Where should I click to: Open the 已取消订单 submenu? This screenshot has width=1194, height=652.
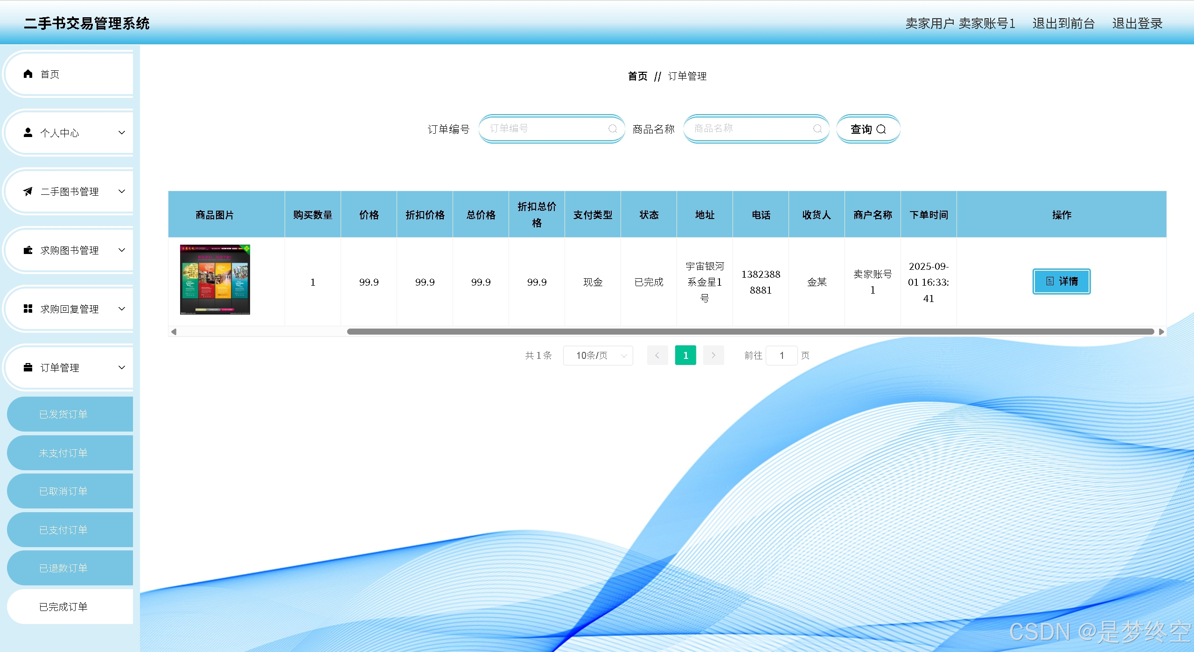point(70,491)
